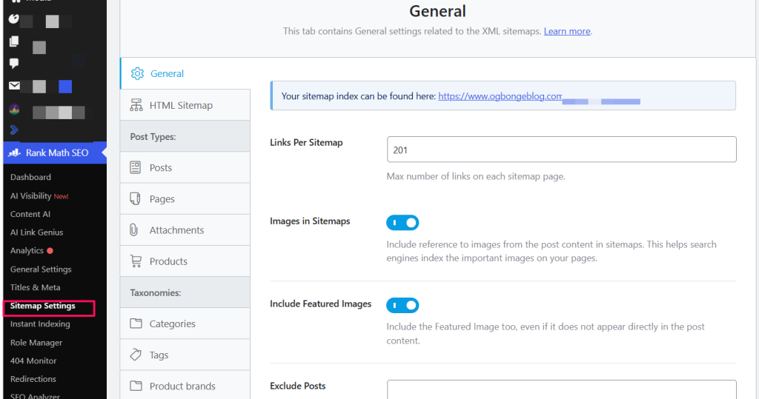The height and width of the screenshot is (399, 759).
Task: Open the General sitemap tab
Action: [185, 73]
